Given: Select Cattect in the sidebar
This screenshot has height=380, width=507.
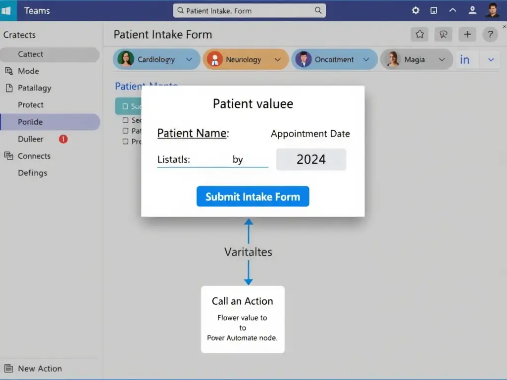Looking at the screenshot, I should pos(50,54).
